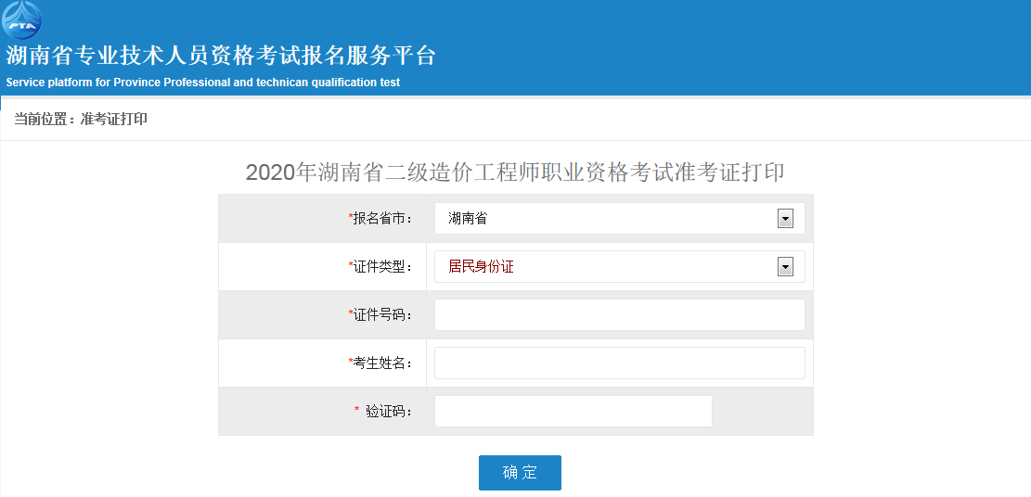Click the 证件类型 field label
This screenshot has width=1031, height=497.
(x=380, y=267)
